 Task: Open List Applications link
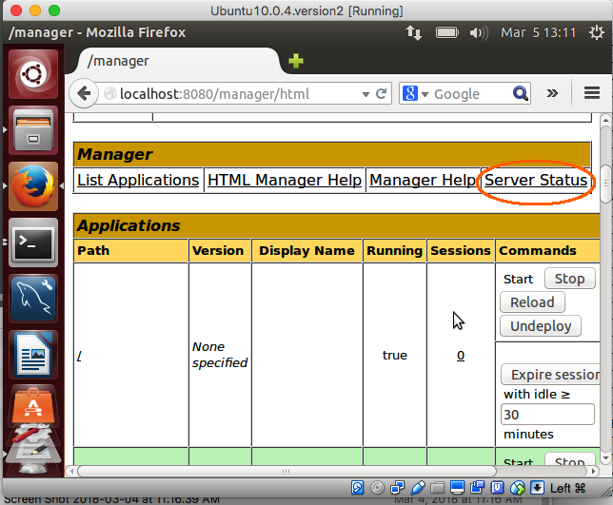pos(138,180)
